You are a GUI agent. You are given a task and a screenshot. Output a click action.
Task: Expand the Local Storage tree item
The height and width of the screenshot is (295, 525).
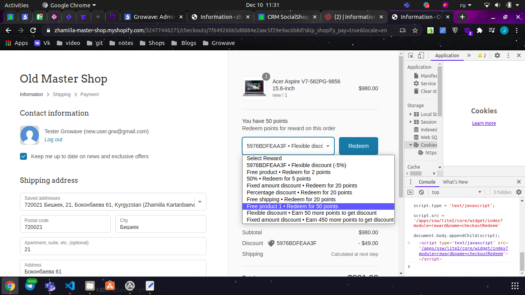point(410,114)
